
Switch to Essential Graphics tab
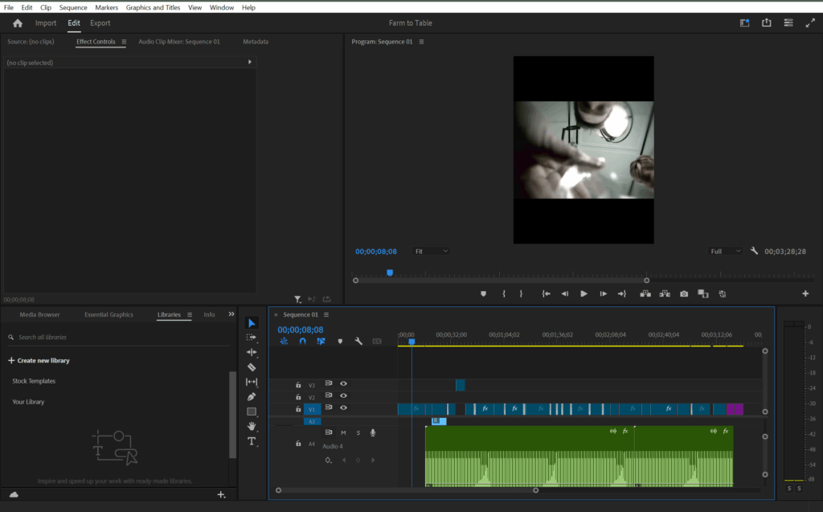point(109,314)
